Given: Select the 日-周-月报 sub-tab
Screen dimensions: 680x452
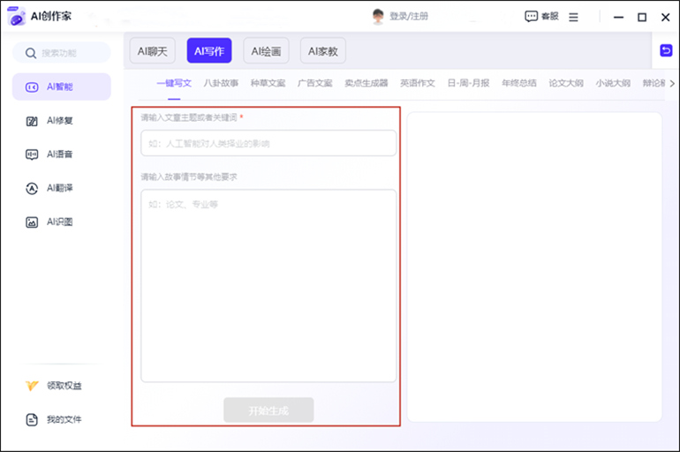Looking at the screenshot, I should coord(468,83).
